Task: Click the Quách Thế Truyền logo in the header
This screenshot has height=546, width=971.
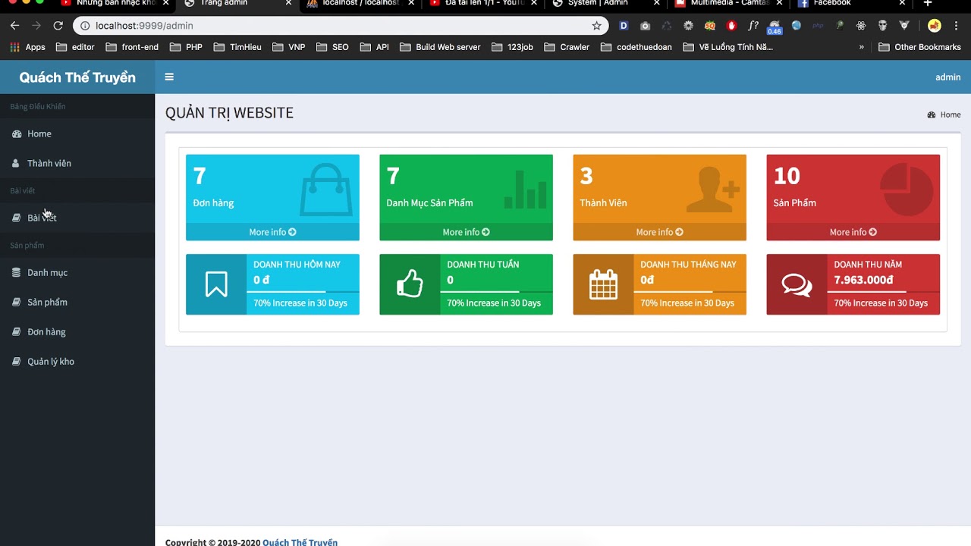Action: point(77,77)
